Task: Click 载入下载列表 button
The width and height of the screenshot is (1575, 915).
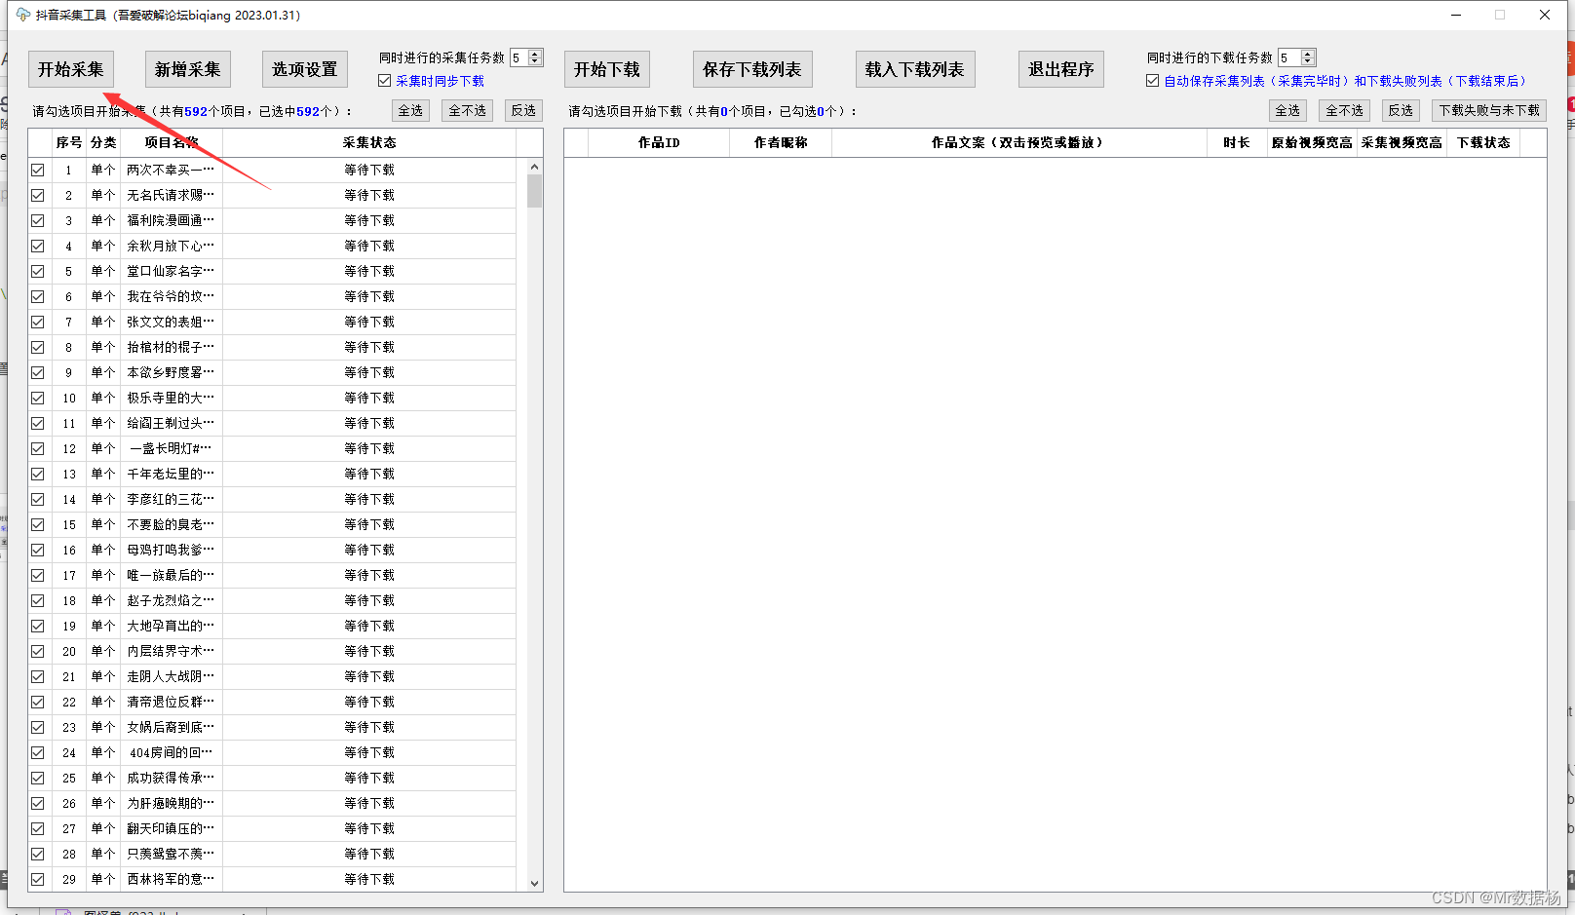Action: coord(915,69)
